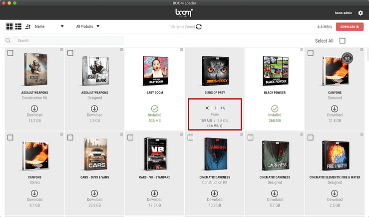Open the Cars - SUVs & Vans cover
Image resolution: width=369 pixels, height=217 pixels.
pyautogui.click(x=96, y=154)
